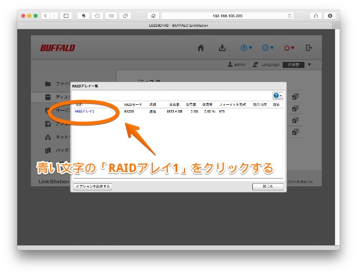This screenshot has height=275, width=357.
Task: Close the RAID array dialog with 閉じる
Action: click(268, 186)
